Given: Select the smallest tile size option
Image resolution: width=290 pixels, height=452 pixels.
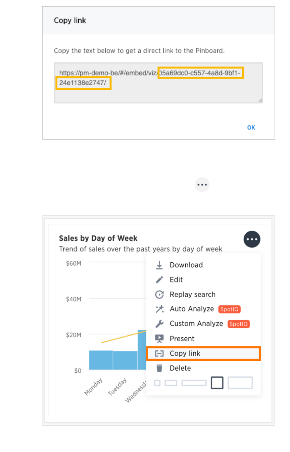Looking at the screenshot, I should point(157,383).
